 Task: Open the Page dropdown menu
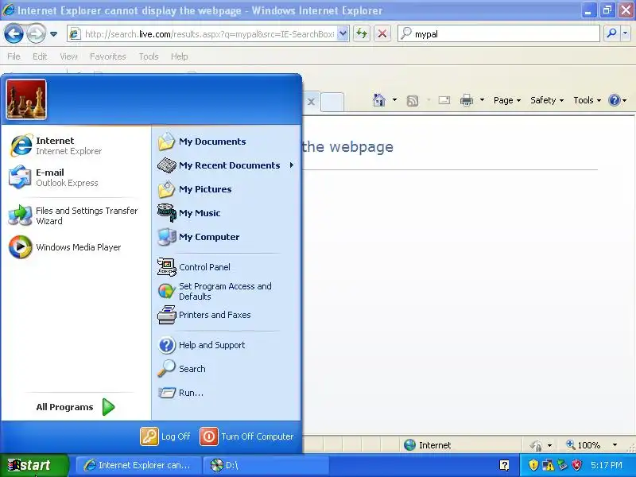(507, 100)
